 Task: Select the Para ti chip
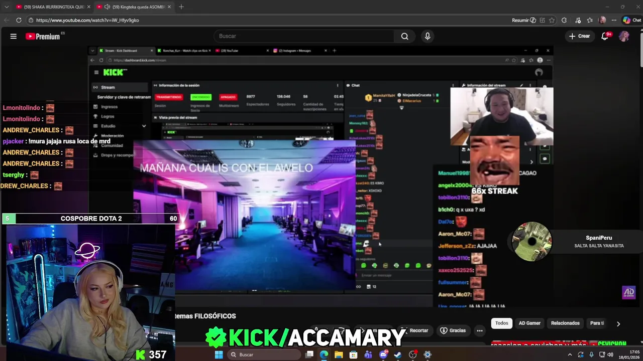(x=597, y=323)
